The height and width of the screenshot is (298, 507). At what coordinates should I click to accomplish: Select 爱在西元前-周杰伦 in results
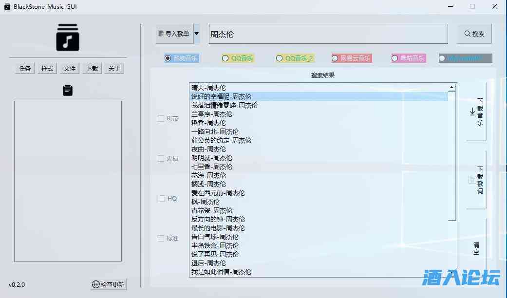click(319, 193)
